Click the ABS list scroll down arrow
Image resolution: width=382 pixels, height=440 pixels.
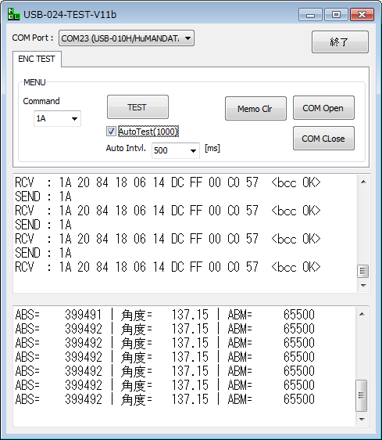point(362,419)
